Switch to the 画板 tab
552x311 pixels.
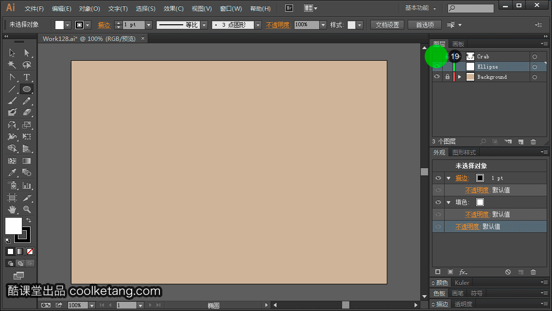click(458, 44)
